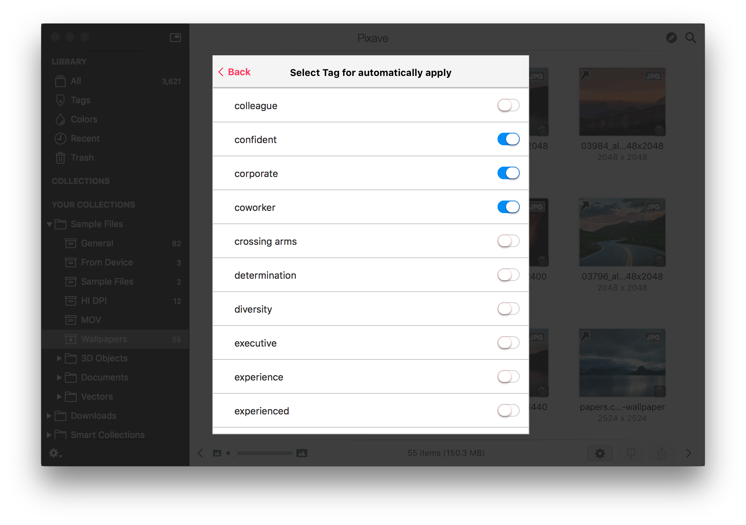Enable the colleague tag switch
Screen dimensions: 746x525
(x=508, y=105)
